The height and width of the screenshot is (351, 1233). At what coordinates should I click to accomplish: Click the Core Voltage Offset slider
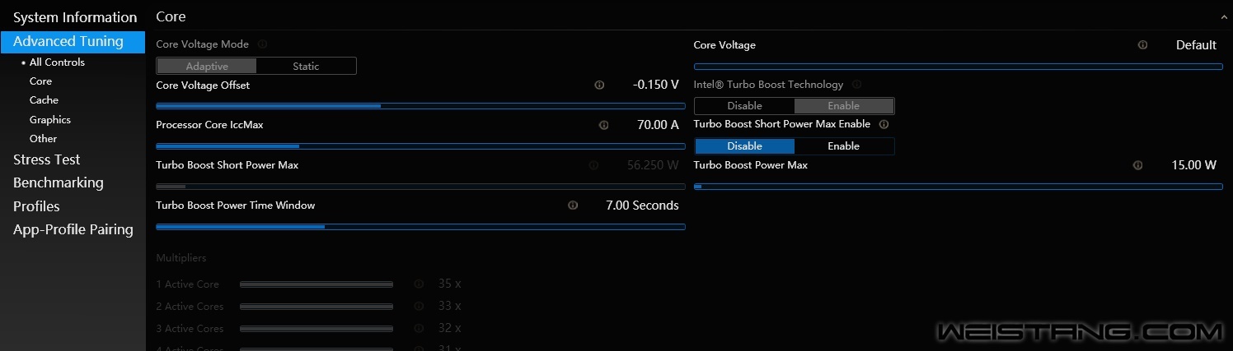click(x=420, y=106)
